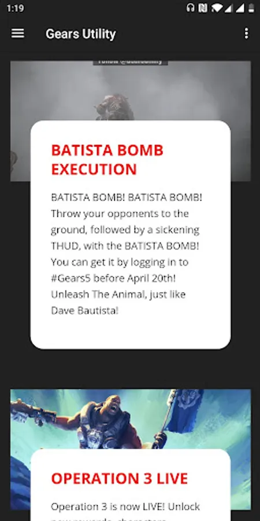The width and height of the screenshot is (260, 521).
Task: Tap the second cellular signal icon
Action: 240,8
